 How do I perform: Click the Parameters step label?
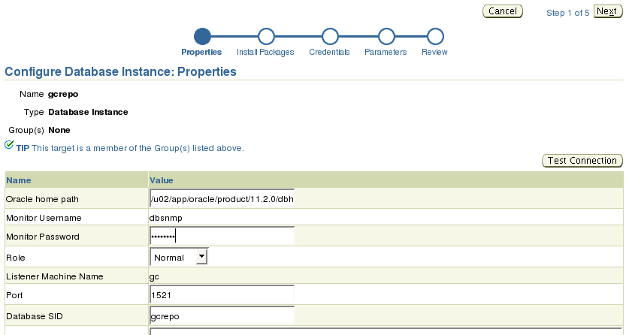point(386,52)
